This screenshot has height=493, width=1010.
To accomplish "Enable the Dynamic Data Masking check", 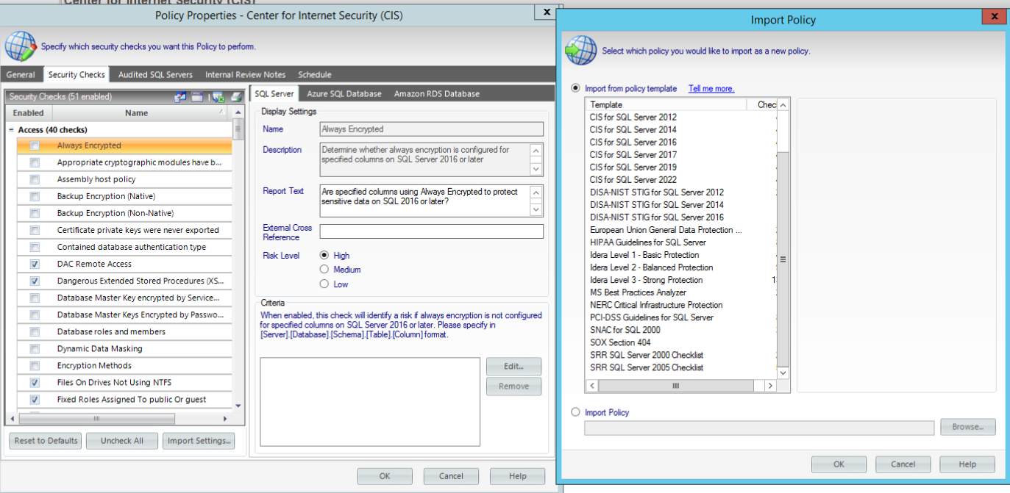I will [x=35, y=348].
